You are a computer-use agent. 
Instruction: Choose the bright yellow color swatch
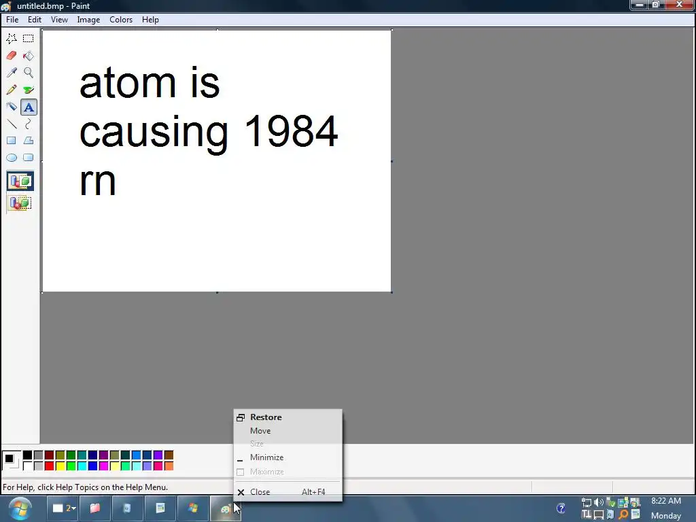(x=60, y=466)
